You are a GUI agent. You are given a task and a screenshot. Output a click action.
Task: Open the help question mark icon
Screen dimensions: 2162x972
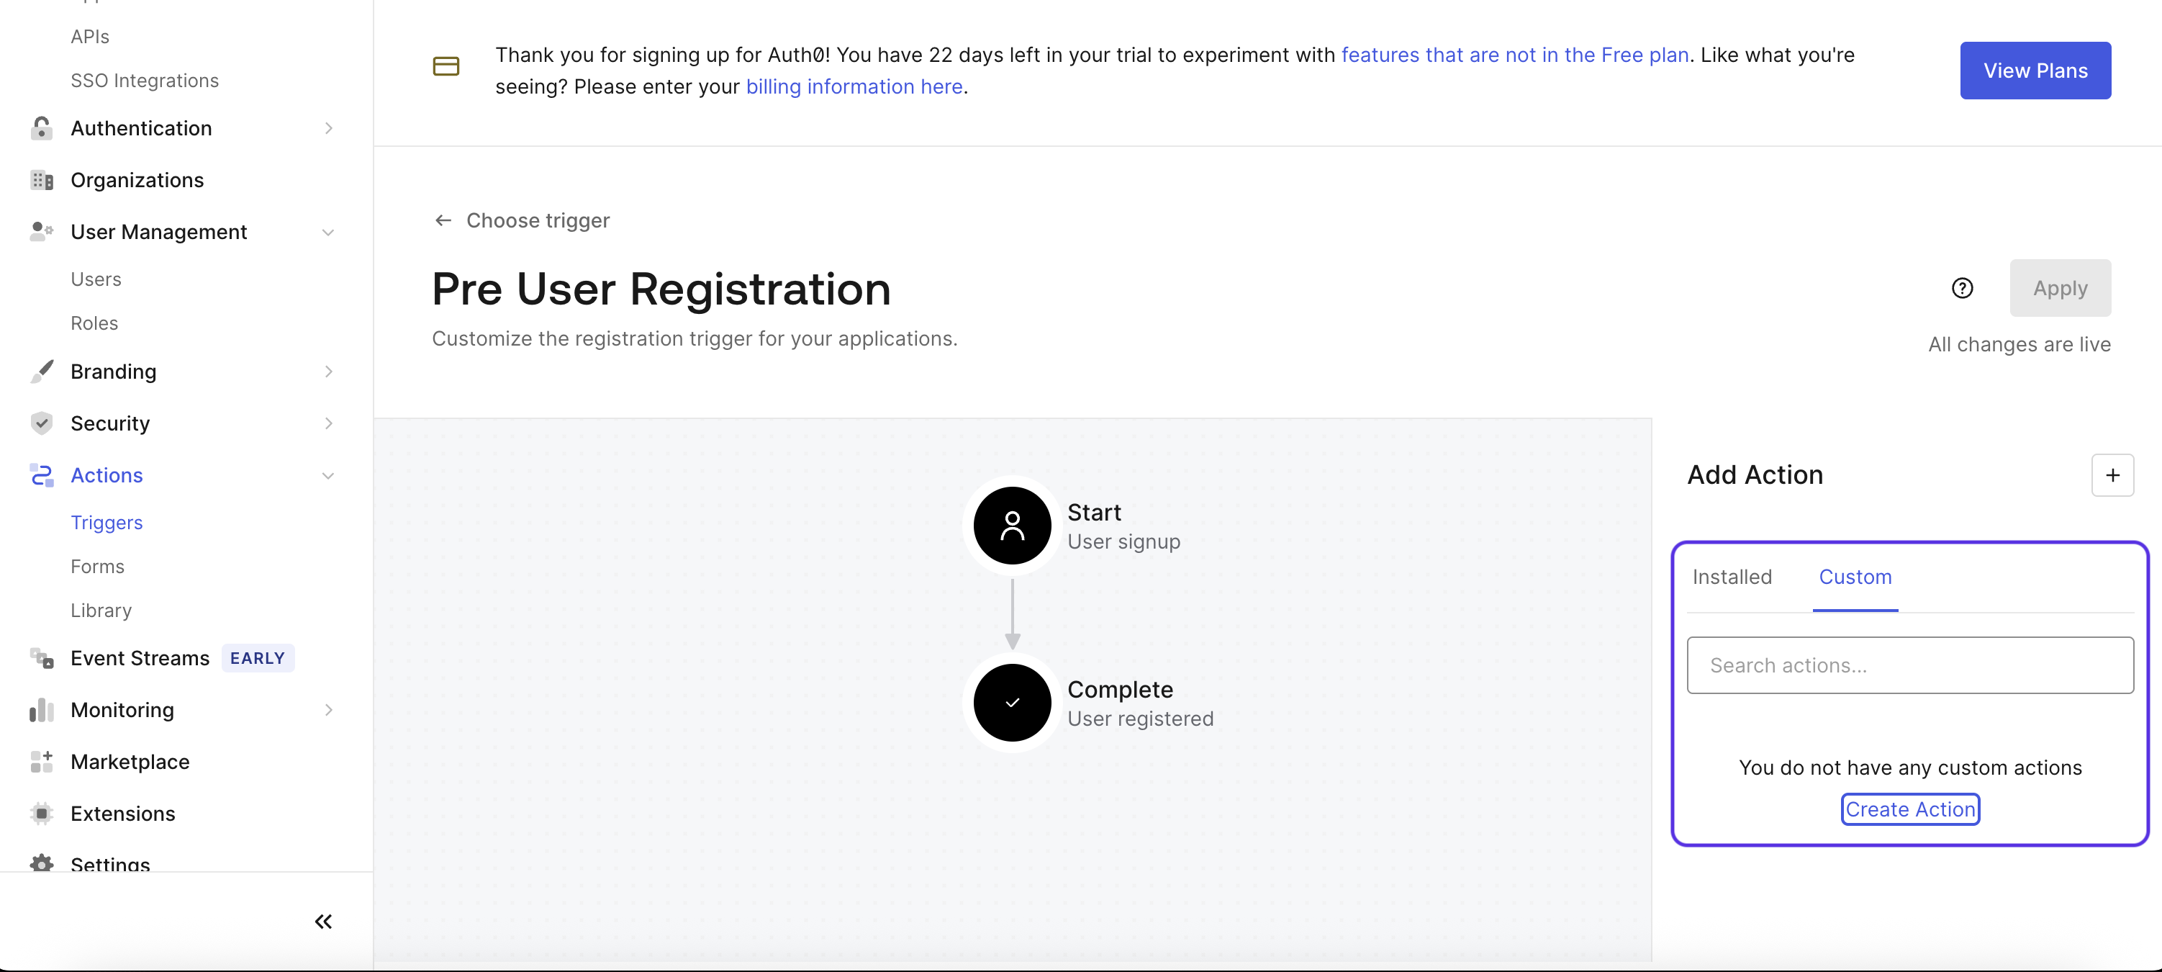[1961, 288]
